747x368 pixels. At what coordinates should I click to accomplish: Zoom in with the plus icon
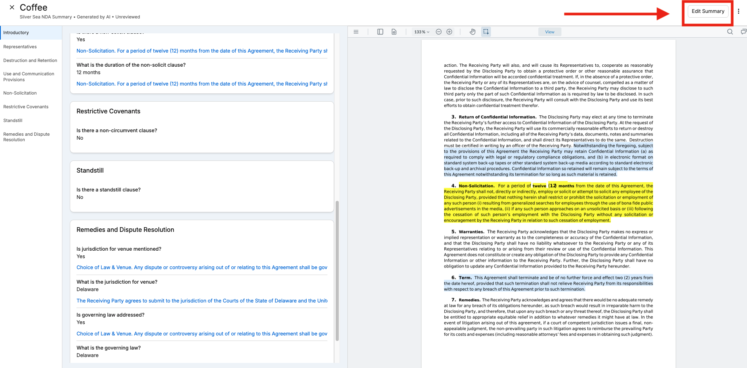pyautogui.click(x=449, y=32)
